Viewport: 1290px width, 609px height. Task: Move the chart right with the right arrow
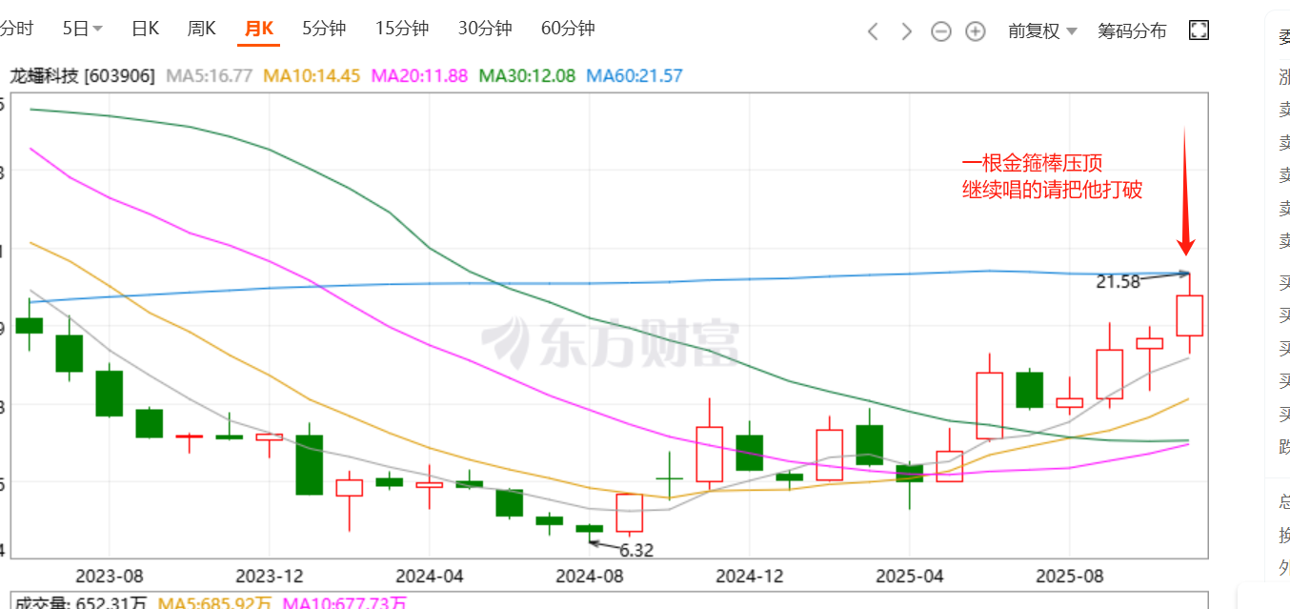click(x=907, y=31)
